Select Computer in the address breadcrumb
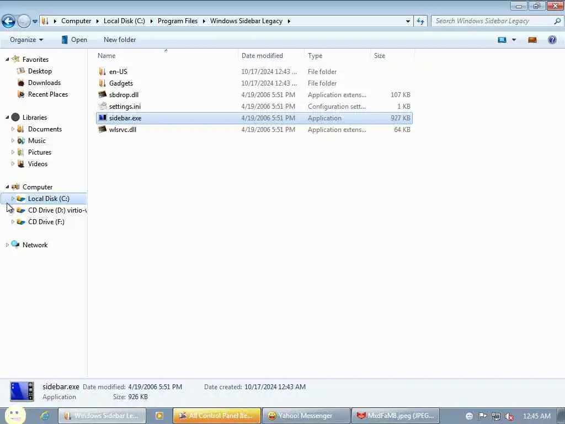 (x=76, y=21)
